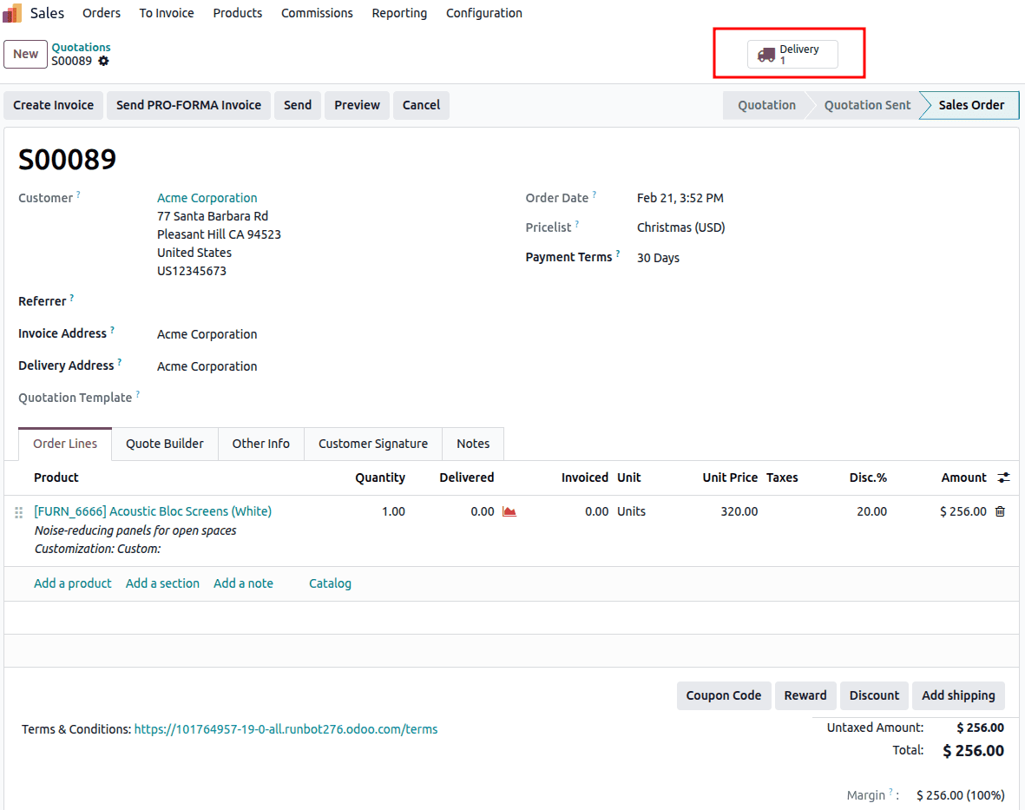Viewport: 1025px width, 810px height.
Task: Open Acme Corporation customer link
Action: pyautogui.click(x=207, y=198)
